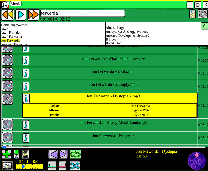Select album Almost Forgot
208x171 pixels.
(115, 28)
